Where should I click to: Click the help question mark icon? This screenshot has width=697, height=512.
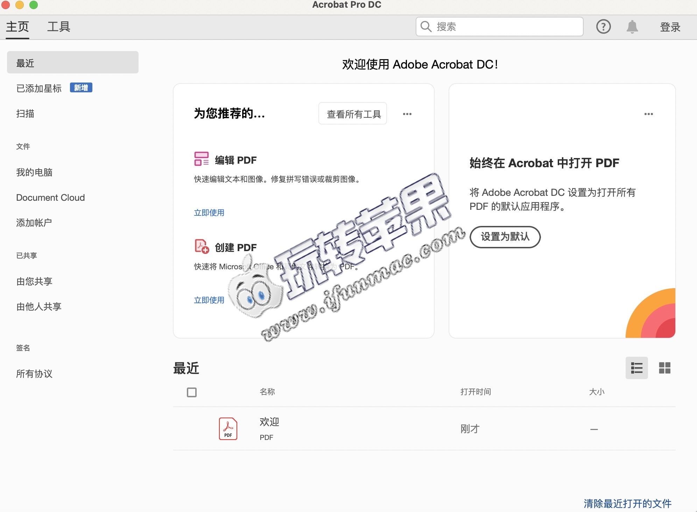pyautogui.click(x=603, y=27)
